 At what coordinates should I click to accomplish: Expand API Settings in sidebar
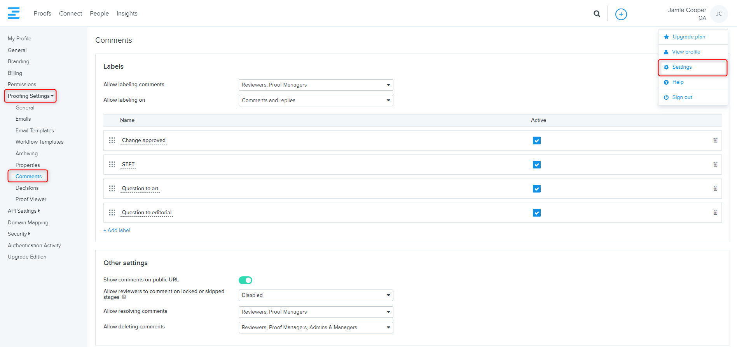(x=24, y=211)
